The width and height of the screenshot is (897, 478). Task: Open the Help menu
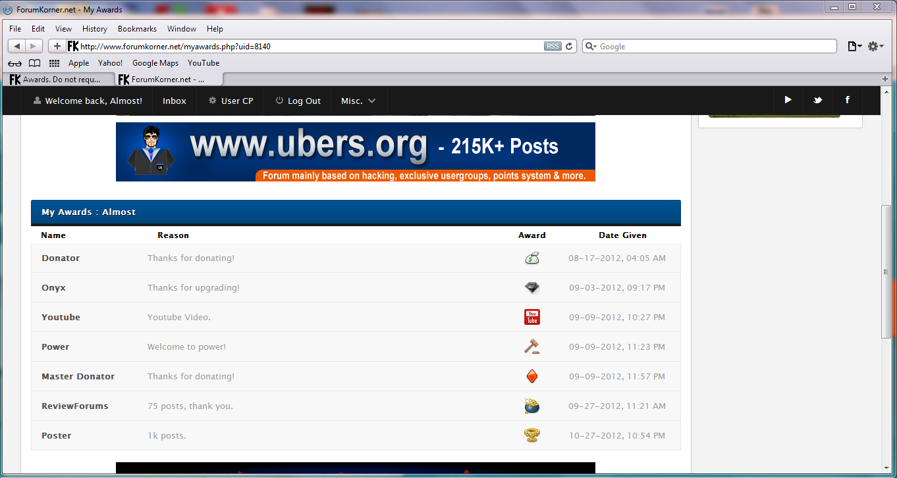(215, 29)
